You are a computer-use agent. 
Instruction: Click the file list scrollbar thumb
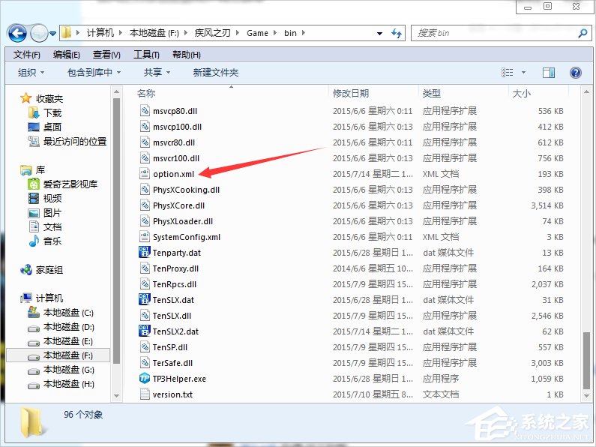[x=586, y=360]
